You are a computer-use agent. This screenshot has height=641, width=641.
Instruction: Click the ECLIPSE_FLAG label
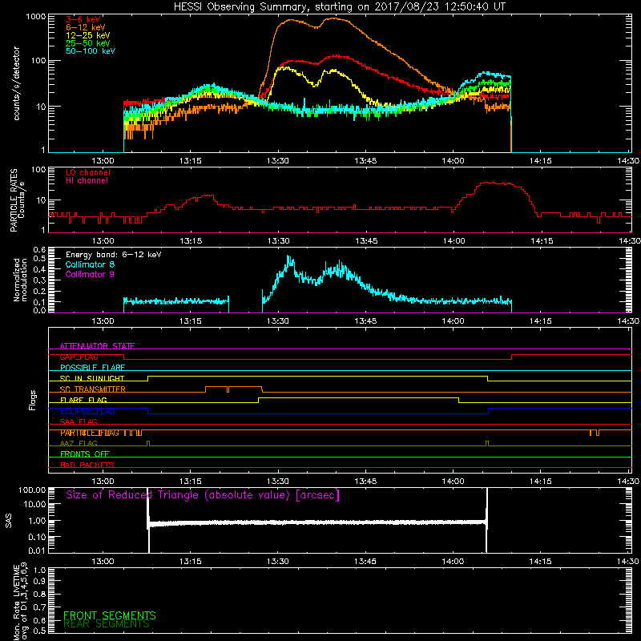point(87,411)
